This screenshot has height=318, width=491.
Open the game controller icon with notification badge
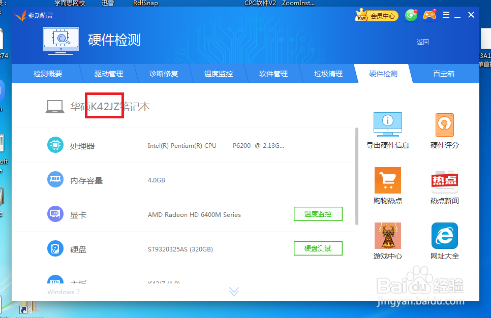point(429,15)
